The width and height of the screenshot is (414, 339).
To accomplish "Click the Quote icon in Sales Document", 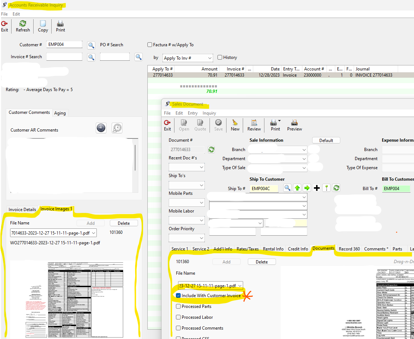I will pyautogui.click(x=200, y=123).
